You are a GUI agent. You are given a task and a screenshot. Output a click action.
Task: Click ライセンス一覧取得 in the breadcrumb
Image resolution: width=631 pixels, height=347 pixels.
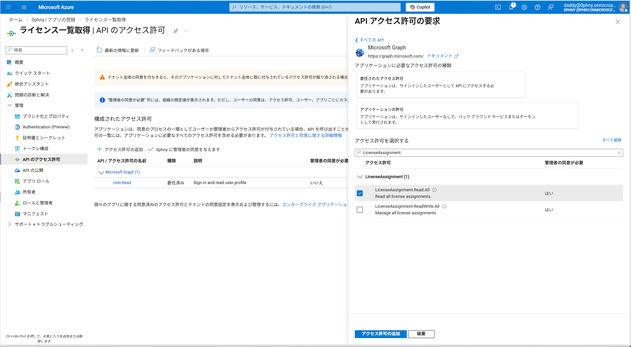[105, 20]
